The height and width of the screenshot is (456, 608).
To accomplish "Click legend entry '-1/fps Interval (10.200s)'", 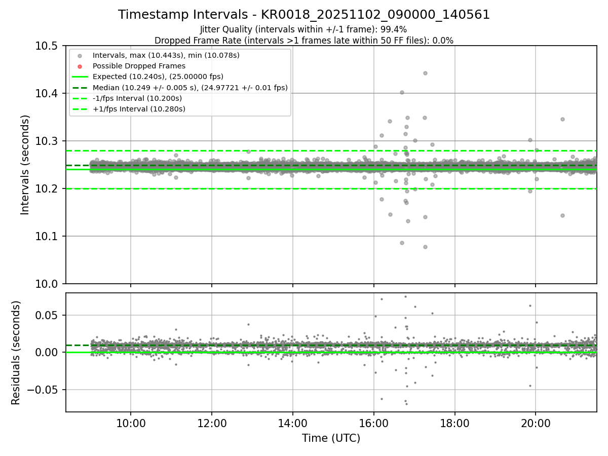I will [137, 98].
